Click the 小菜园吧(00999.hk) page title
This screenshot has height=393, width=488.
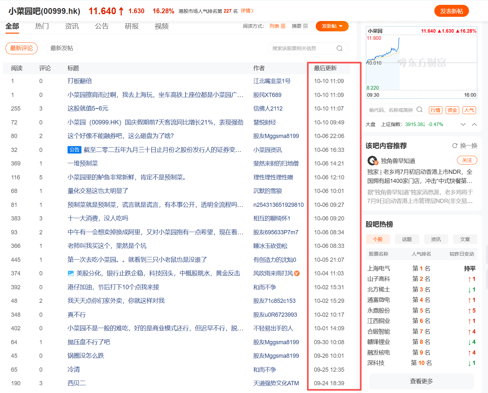44,11
